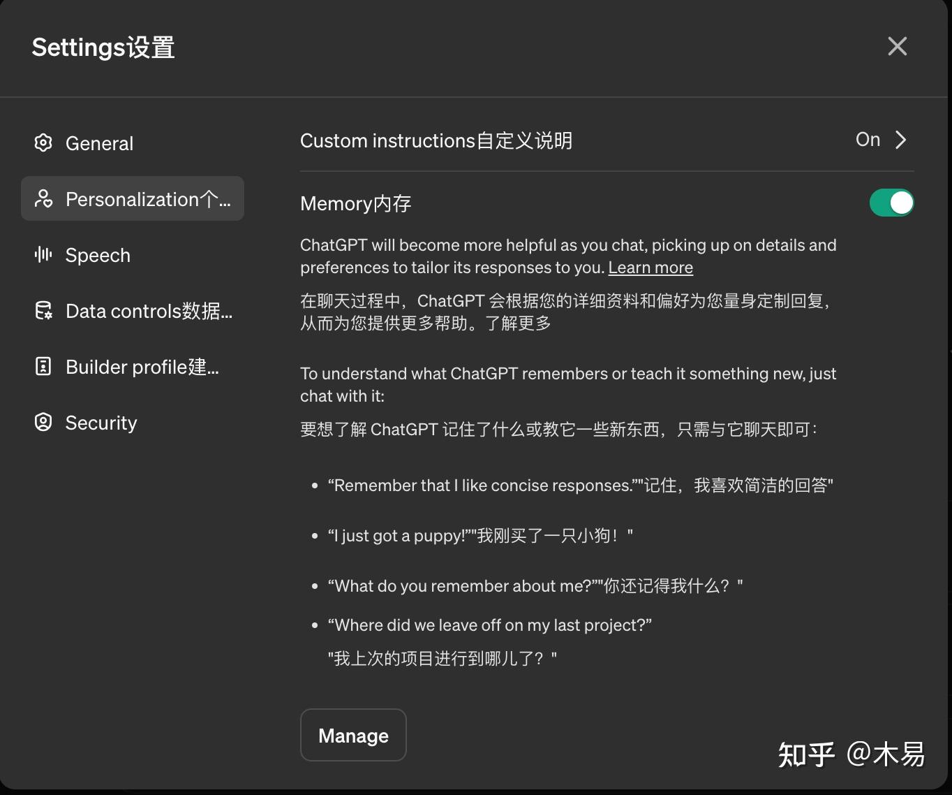
Task: Switch to the Speech settings tab
Action: click(98, 255)
